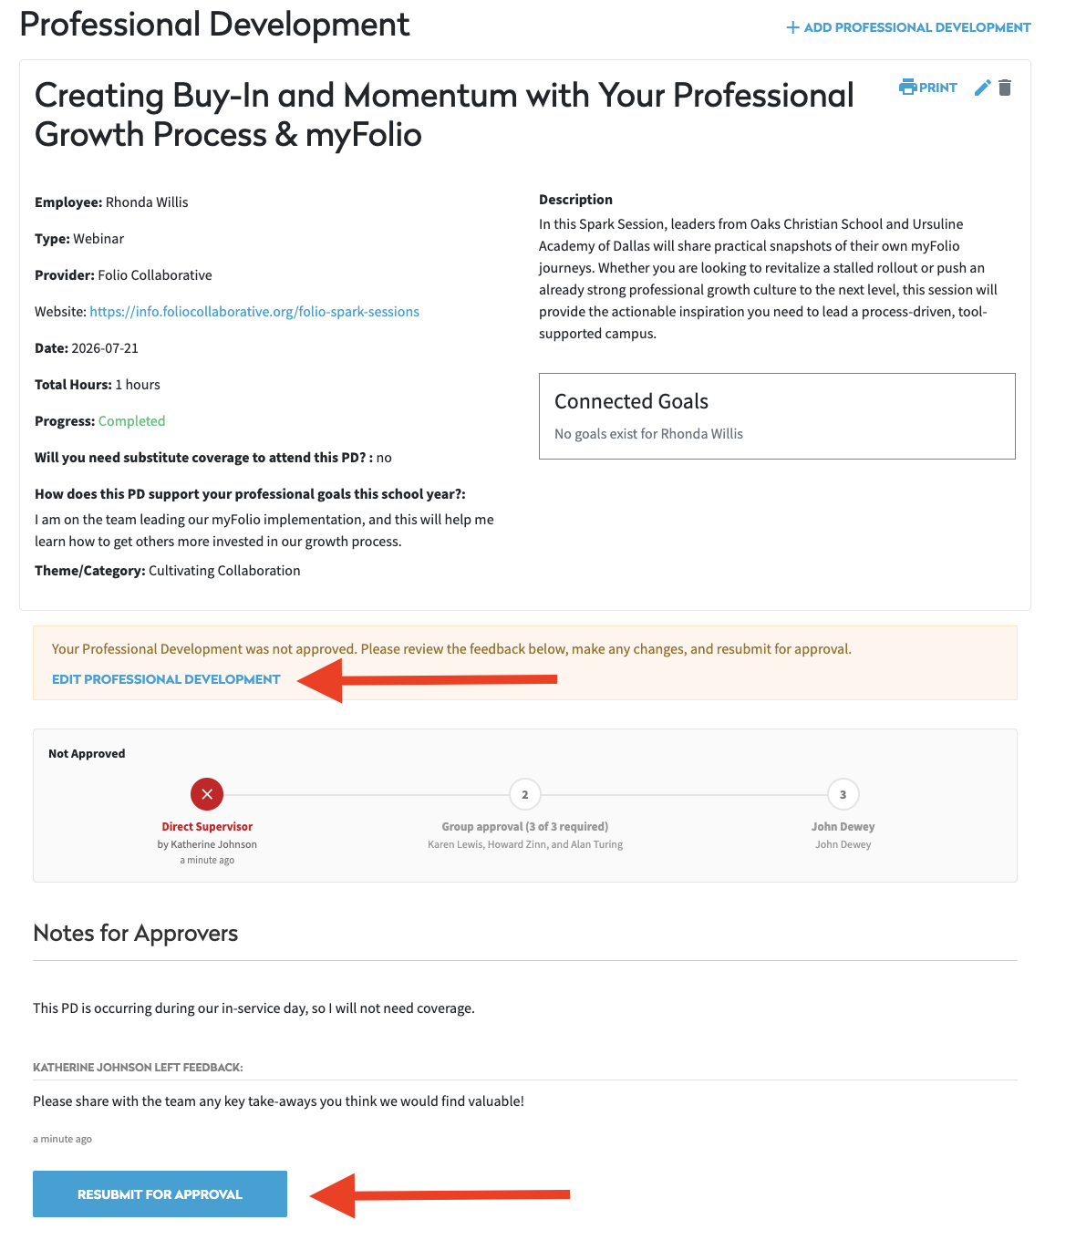Click the trash delete icon
The width and height of the screenshot is (1076, 1240).
1005,88
